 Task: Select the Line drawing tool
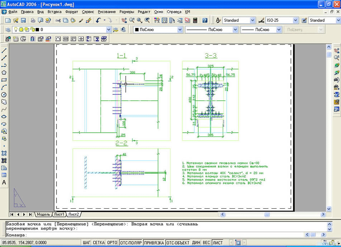[4, 50]
